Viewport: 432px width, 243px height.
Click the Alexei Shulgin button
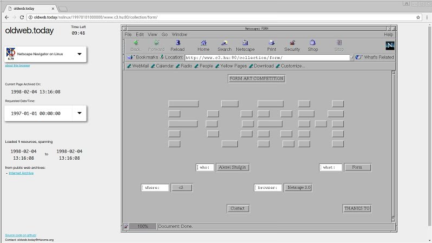233,168
